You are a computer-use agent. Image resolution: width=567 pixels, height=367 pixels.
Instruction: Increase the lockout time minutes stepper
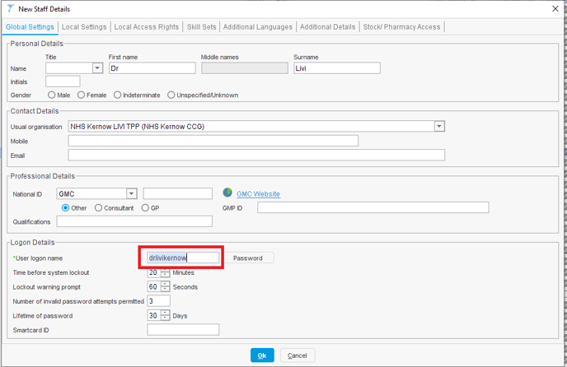pos(165,270)
